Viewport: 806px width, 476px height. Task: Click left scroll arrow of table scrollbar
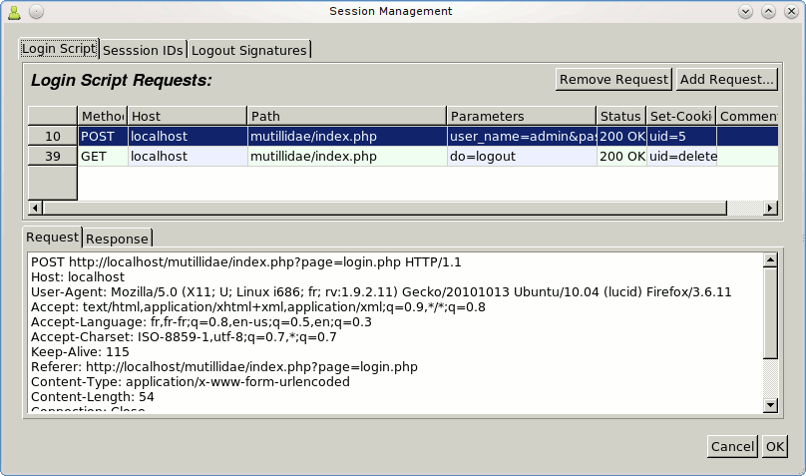36,208
